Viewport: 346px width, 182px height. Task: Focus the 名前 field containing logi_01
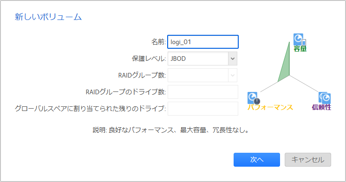203,42
